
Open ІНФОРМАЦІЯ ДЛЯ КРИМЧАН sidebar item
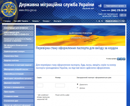coord(18,28)
